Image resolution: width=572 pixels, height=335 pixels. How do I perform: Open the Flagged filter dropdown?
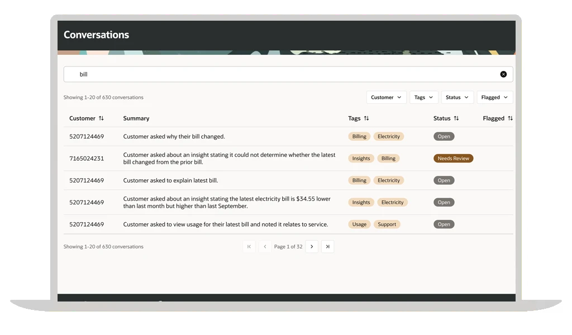pyautogui.click(x=495, y=97)
